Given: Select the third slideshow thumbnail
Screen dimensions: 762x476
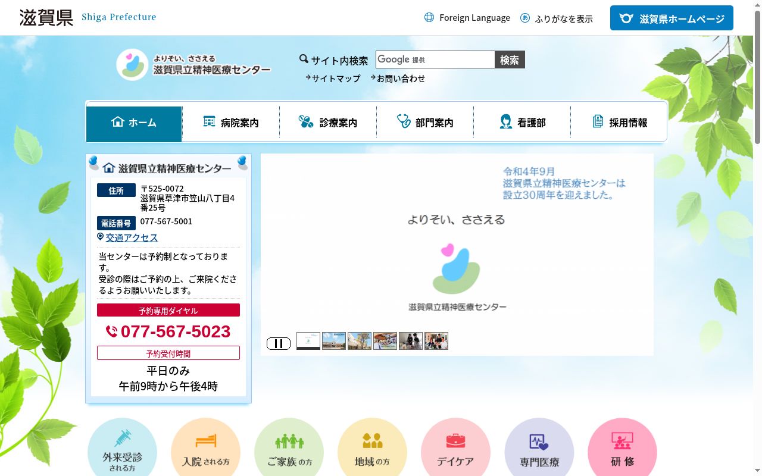Looking at the screenshot, I should click(360, 341).
